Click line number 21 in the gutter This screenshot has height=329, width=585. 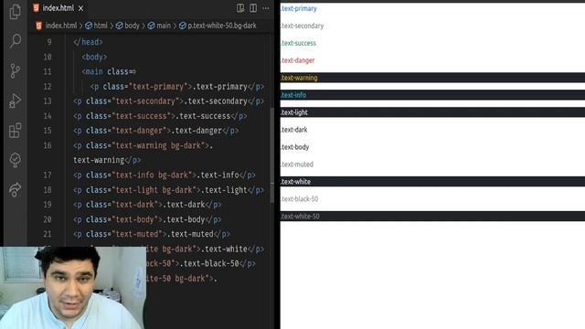(x=48, y=234)
